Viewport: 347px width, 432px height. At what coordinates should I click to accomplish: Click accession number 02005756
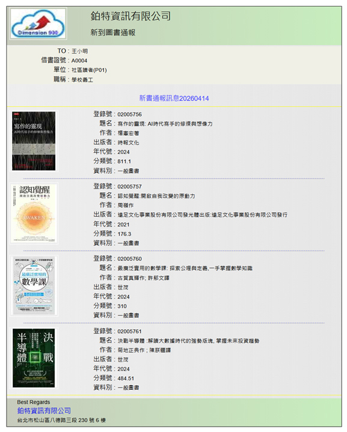[130, 114]
